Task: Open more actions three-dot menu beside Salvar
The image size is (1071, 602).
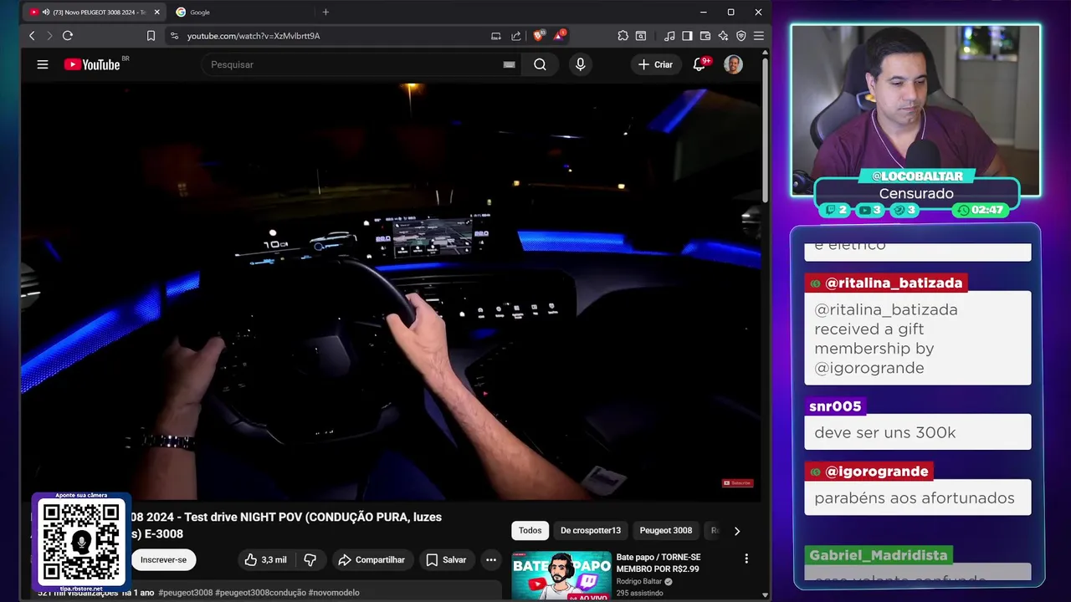Action: click(x=491, y=560)
